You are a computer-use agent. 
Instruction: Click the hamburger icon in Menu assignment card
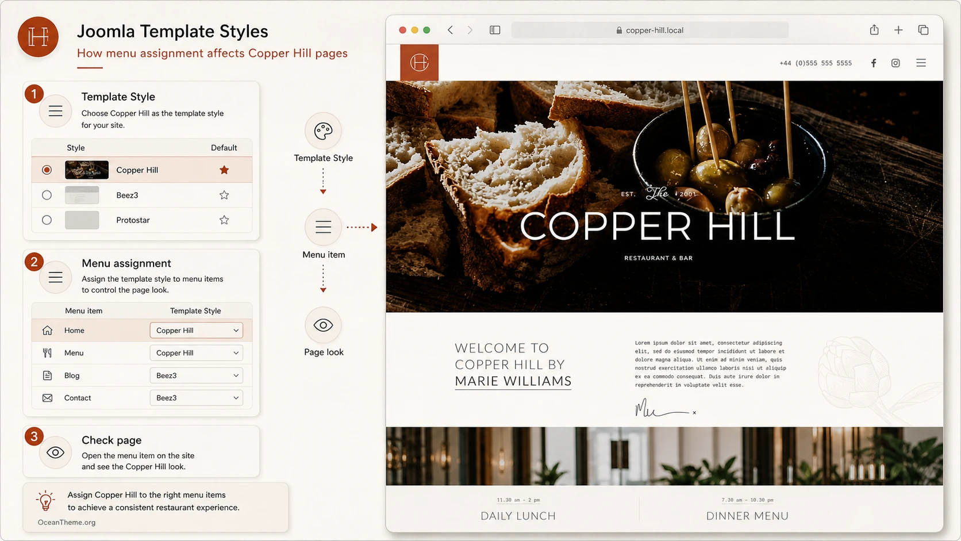tap(55, 278)
